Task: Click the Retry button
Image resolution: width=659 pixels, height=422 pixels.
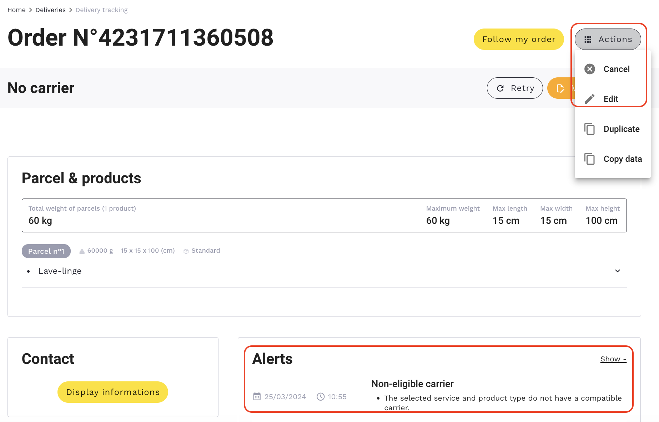Action: [515, 88]
